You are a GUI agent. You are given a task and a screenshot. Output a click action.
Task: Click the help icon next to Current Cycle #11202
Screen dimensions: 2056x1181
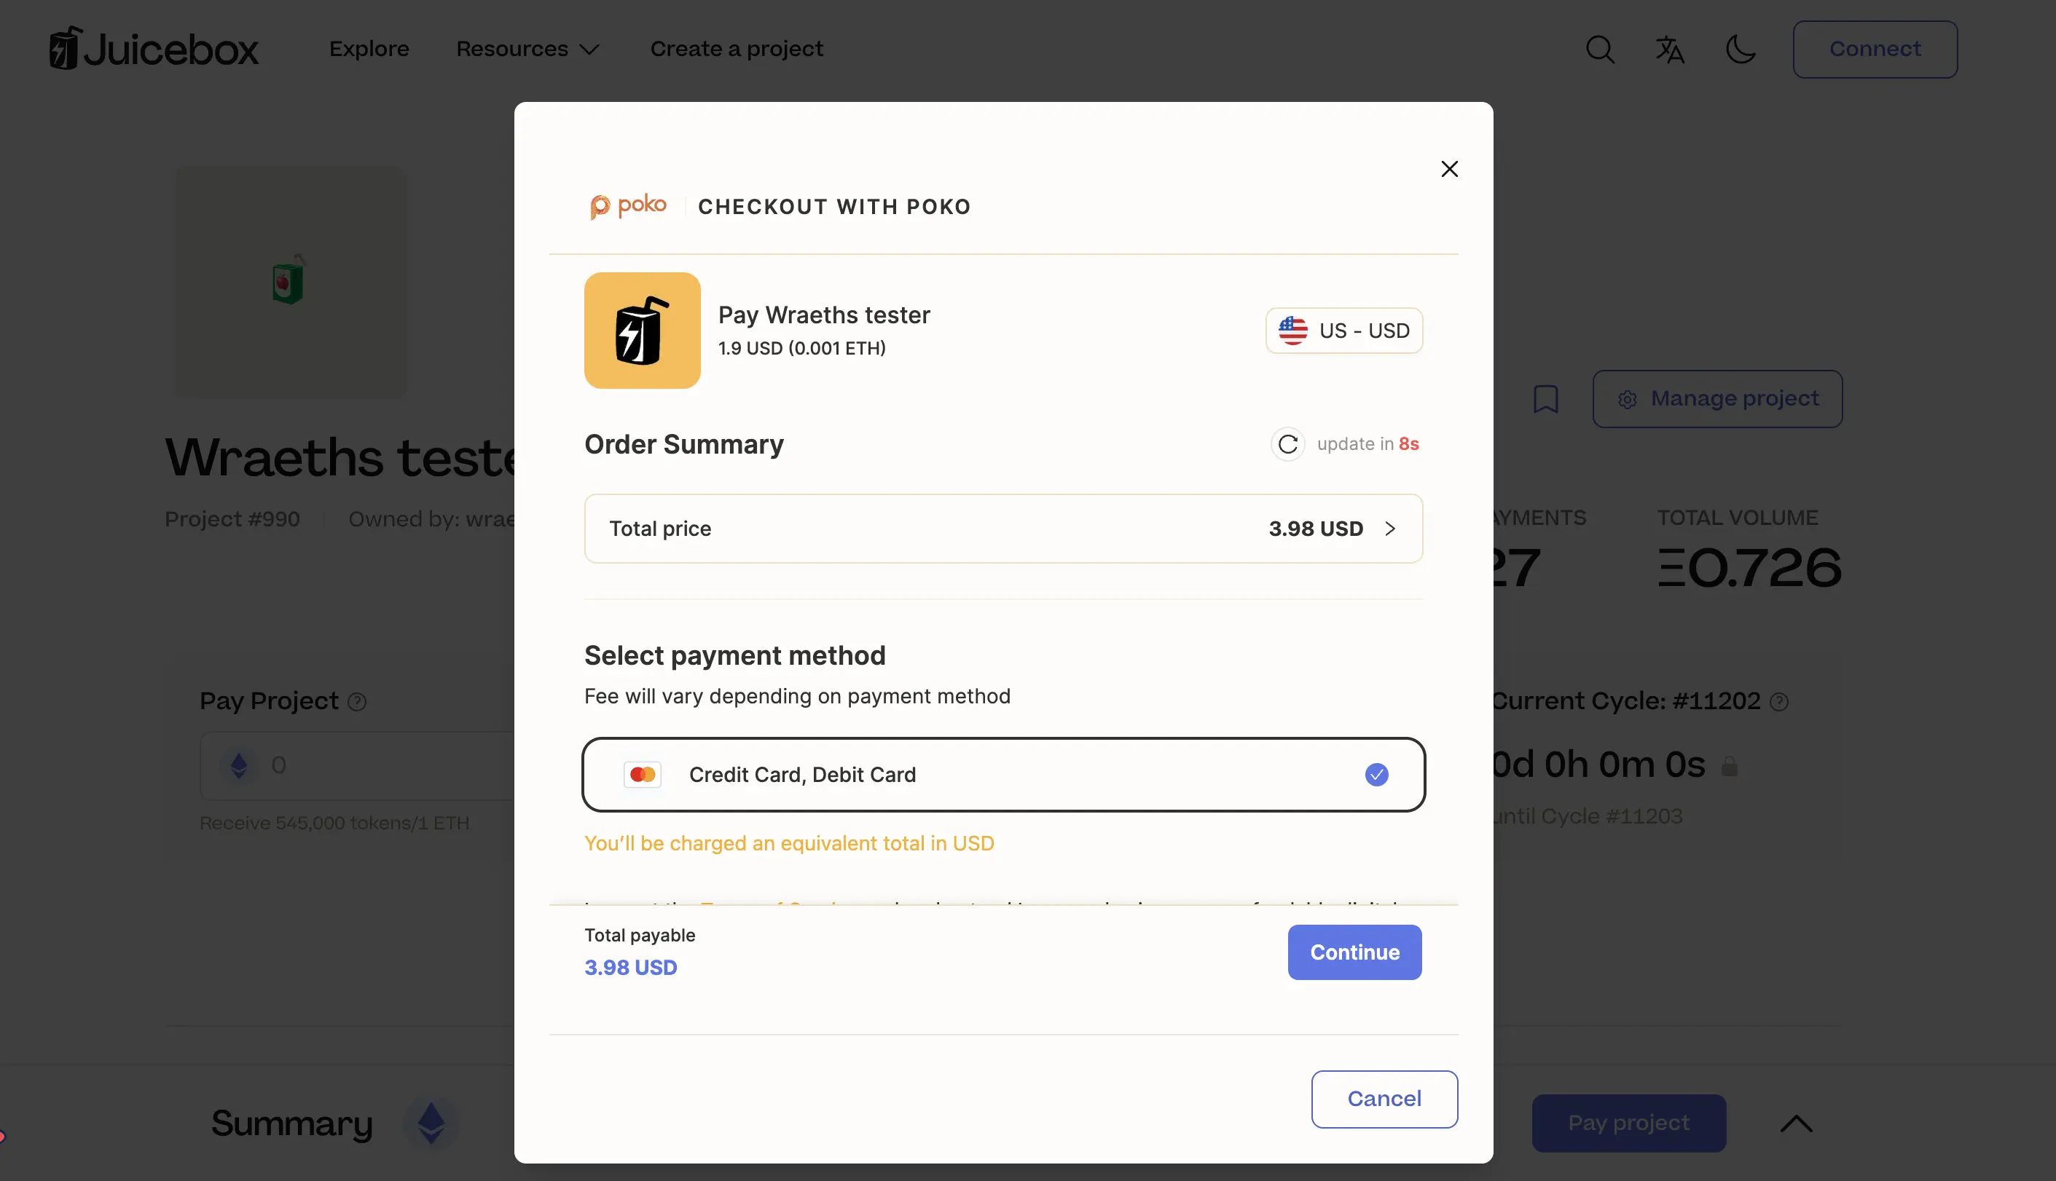[1780, 701]
